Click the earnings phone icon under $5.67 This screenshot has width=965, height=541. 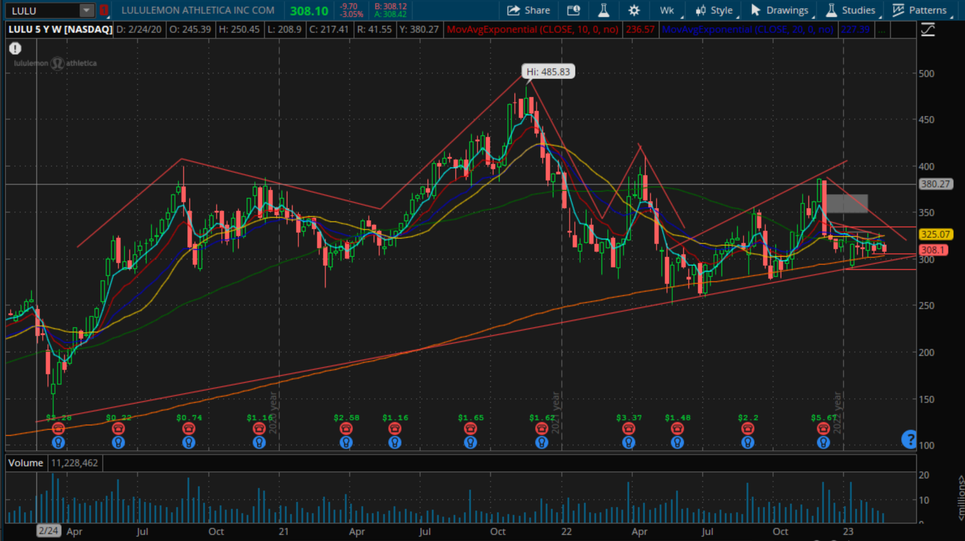click(x=823, y=429)
